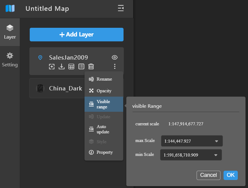Toggle SalesJan2009 layer visibility with the eye icon
Screen dimensions: 248x188
(x=115, y=57)
